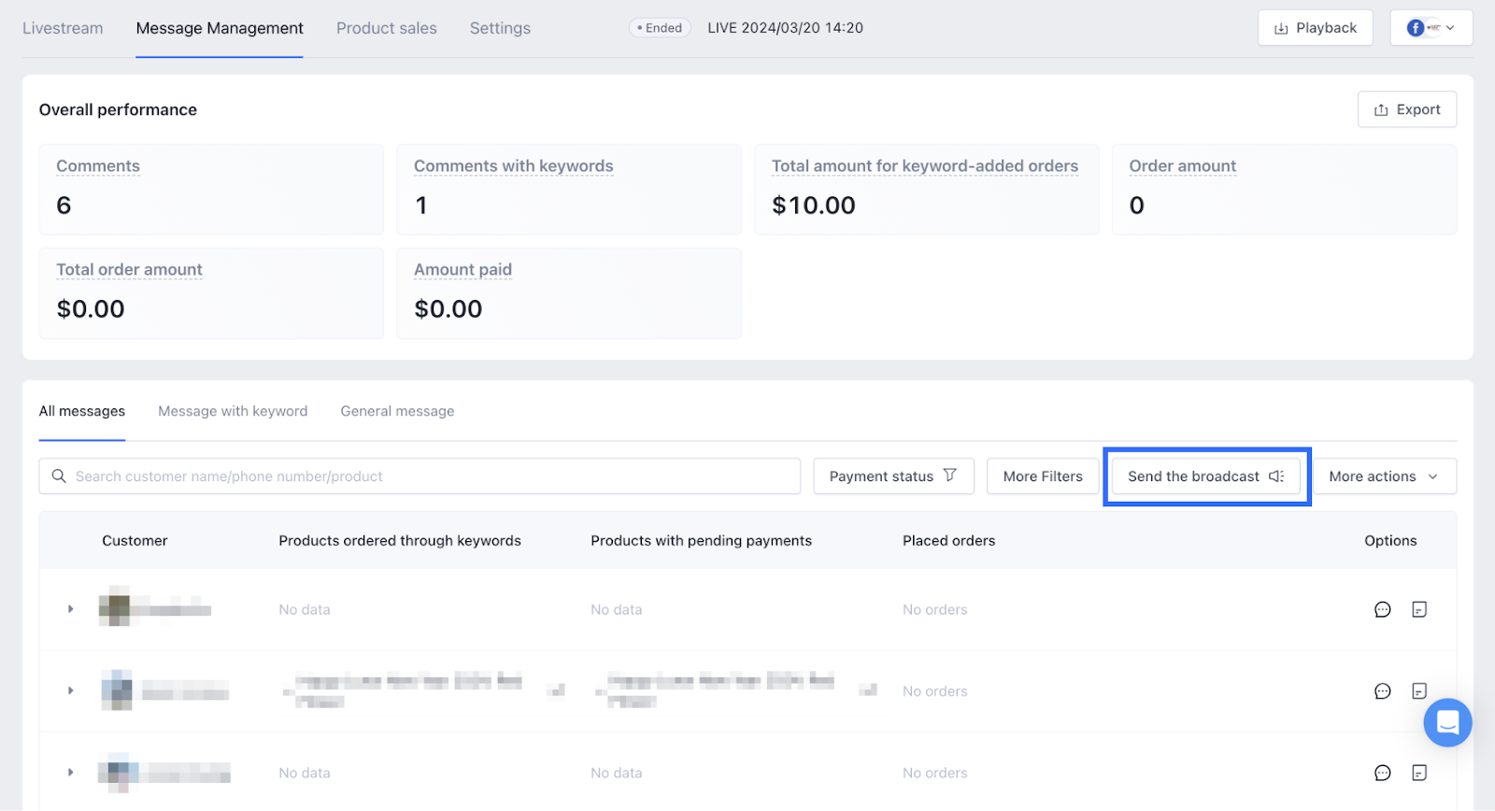Open chat icon for first customer row
Image resolution: width=1495 pixels, height=811 pixels.
pos(1383,610)
